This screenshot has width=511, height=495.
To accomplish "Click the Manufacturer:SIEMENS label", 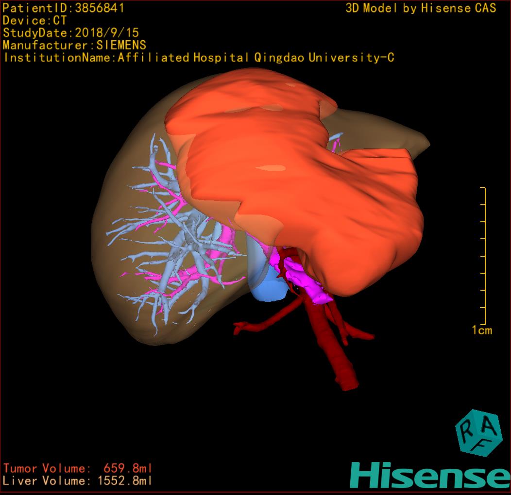I will click(x=74, y=45).
